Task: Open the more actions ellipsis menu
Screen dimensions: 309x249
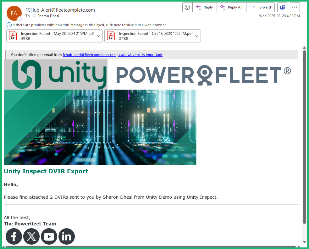Action: [x=295, y=7]
